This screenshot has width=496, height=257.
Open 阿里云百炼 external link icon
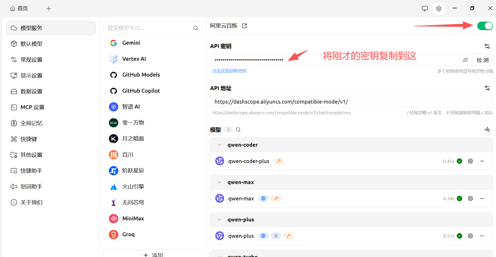244,26
